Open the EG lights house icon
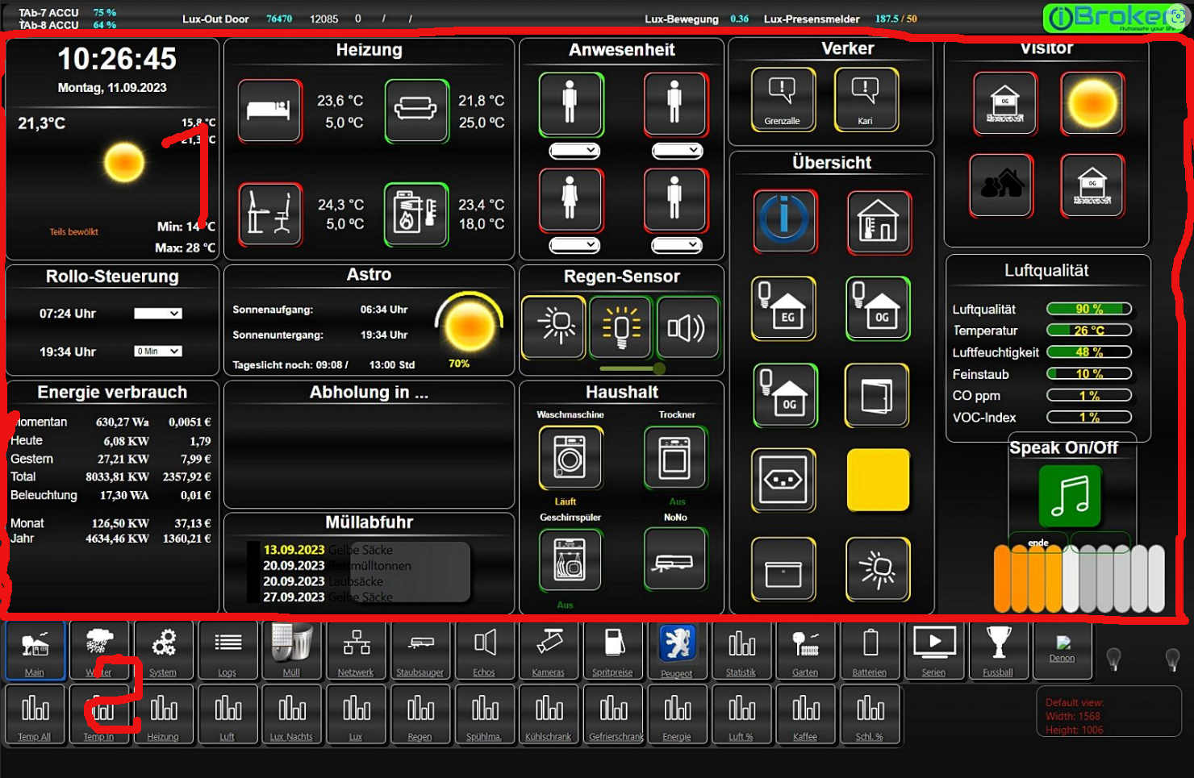This screenshot has height=778, width=1194. click(784, 308)
